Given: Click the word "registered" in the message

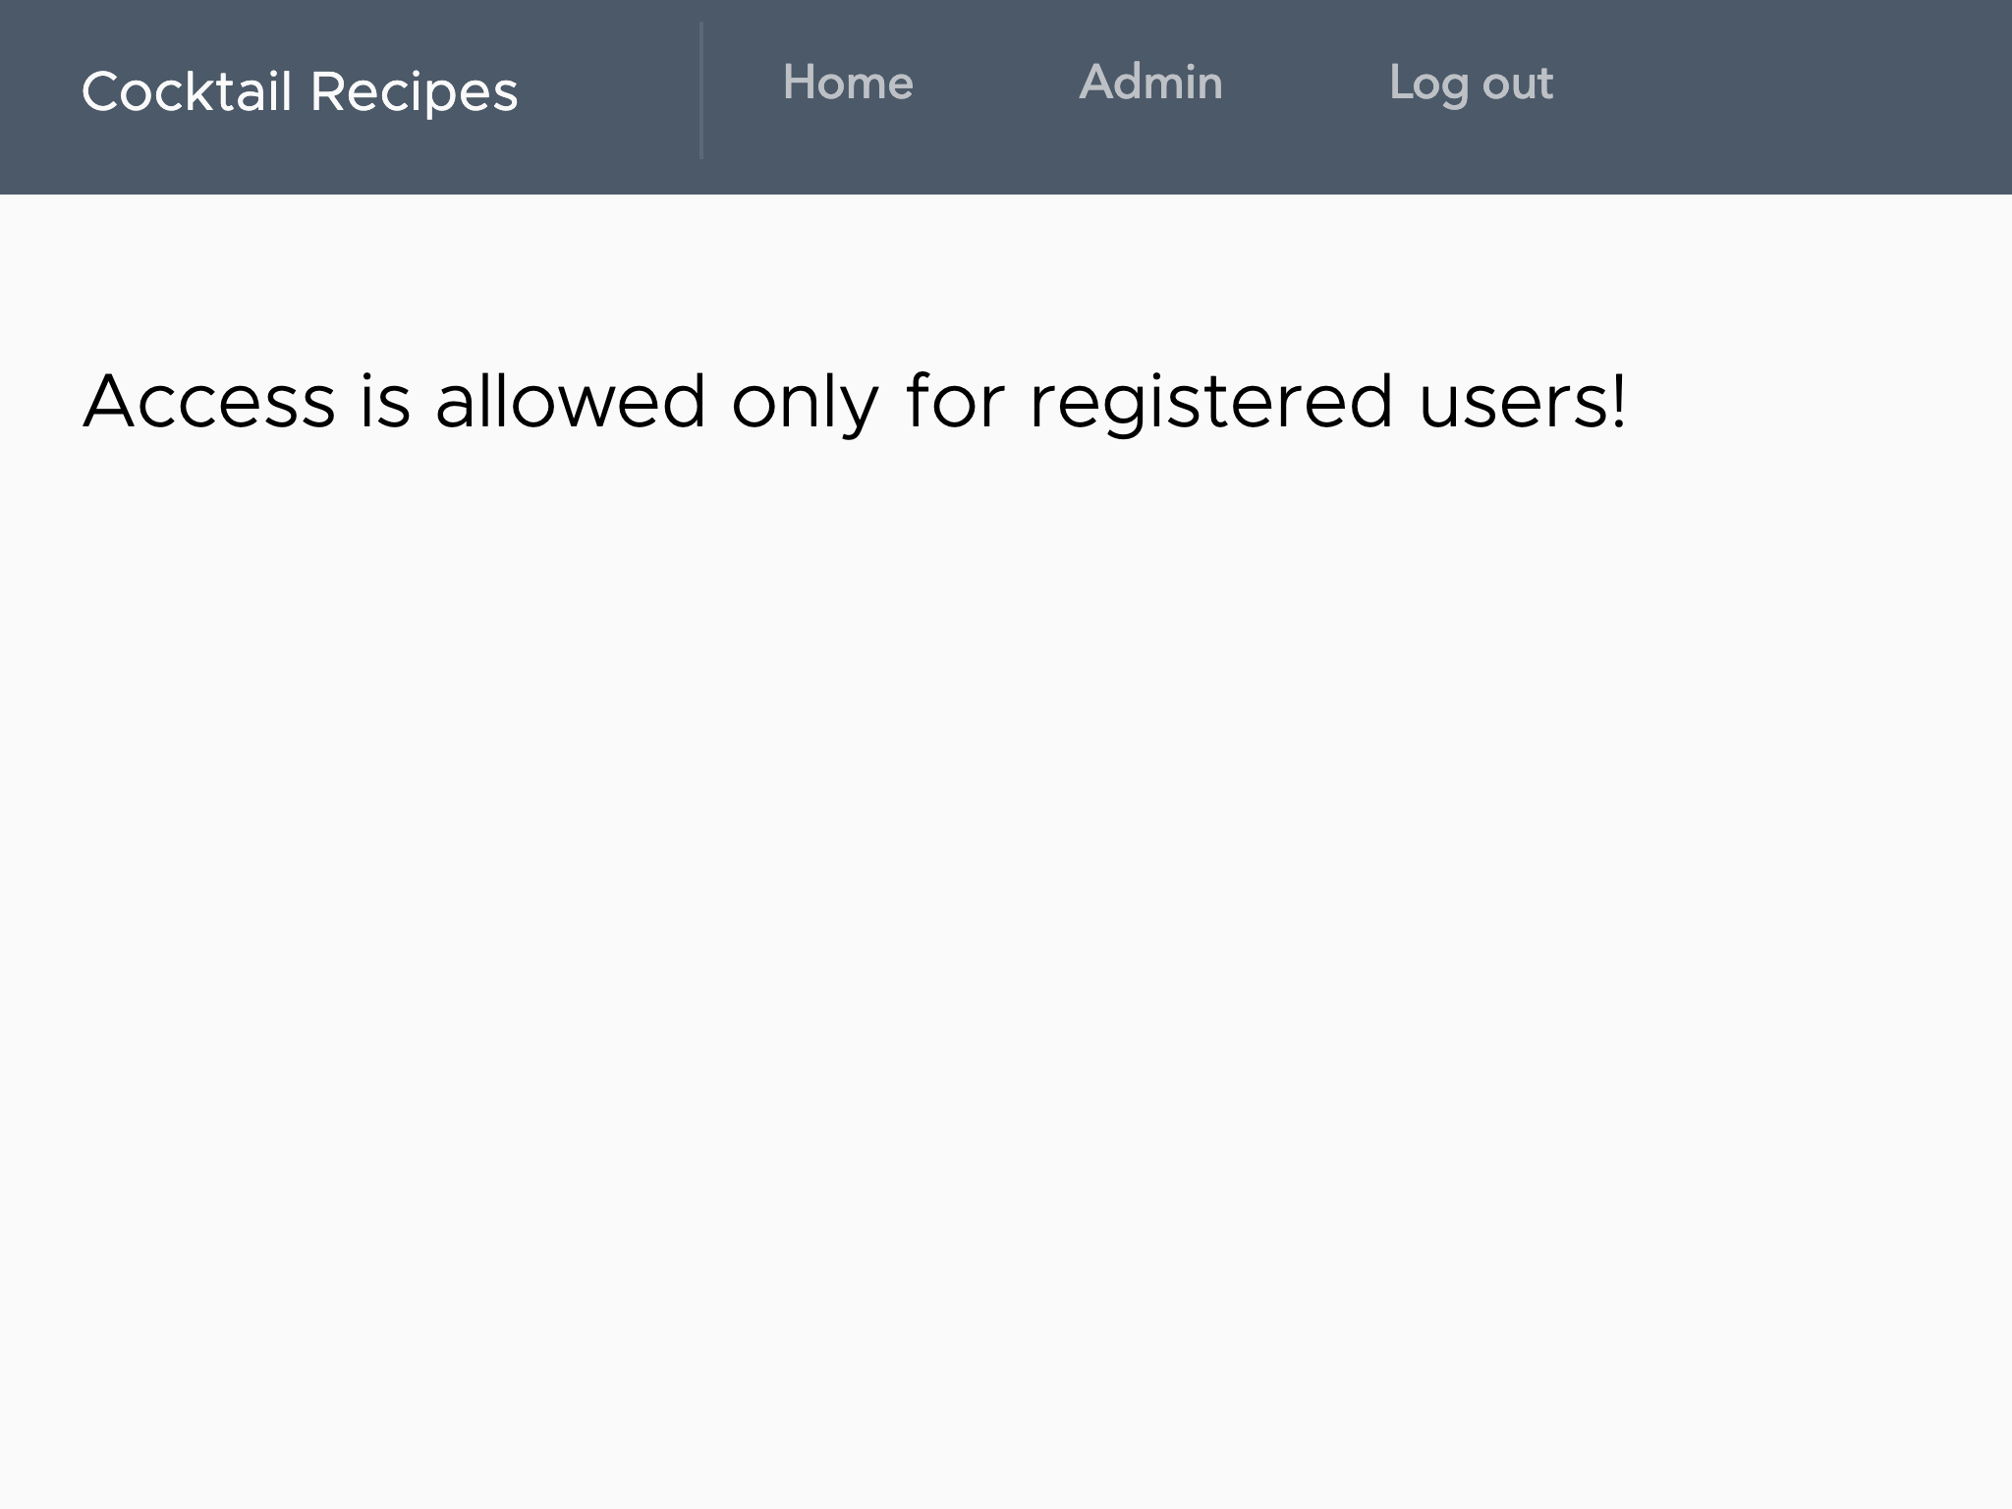Looking at the screenshot, I should (x=1210, y=402).
